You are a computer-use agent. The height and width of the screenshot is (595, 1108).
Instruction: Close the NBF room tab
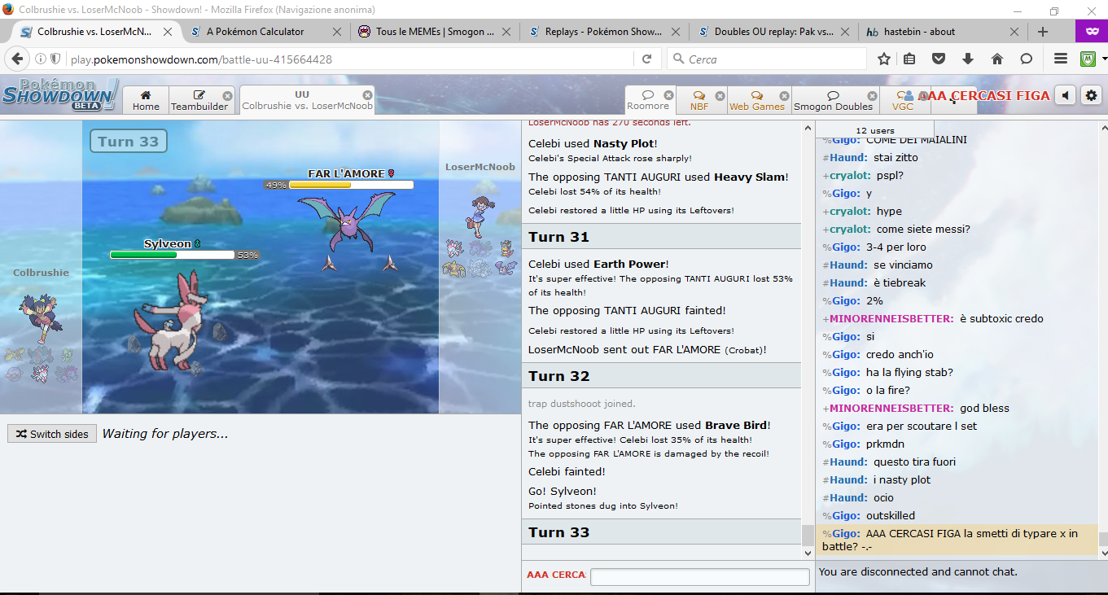click(x=720, y=95)
